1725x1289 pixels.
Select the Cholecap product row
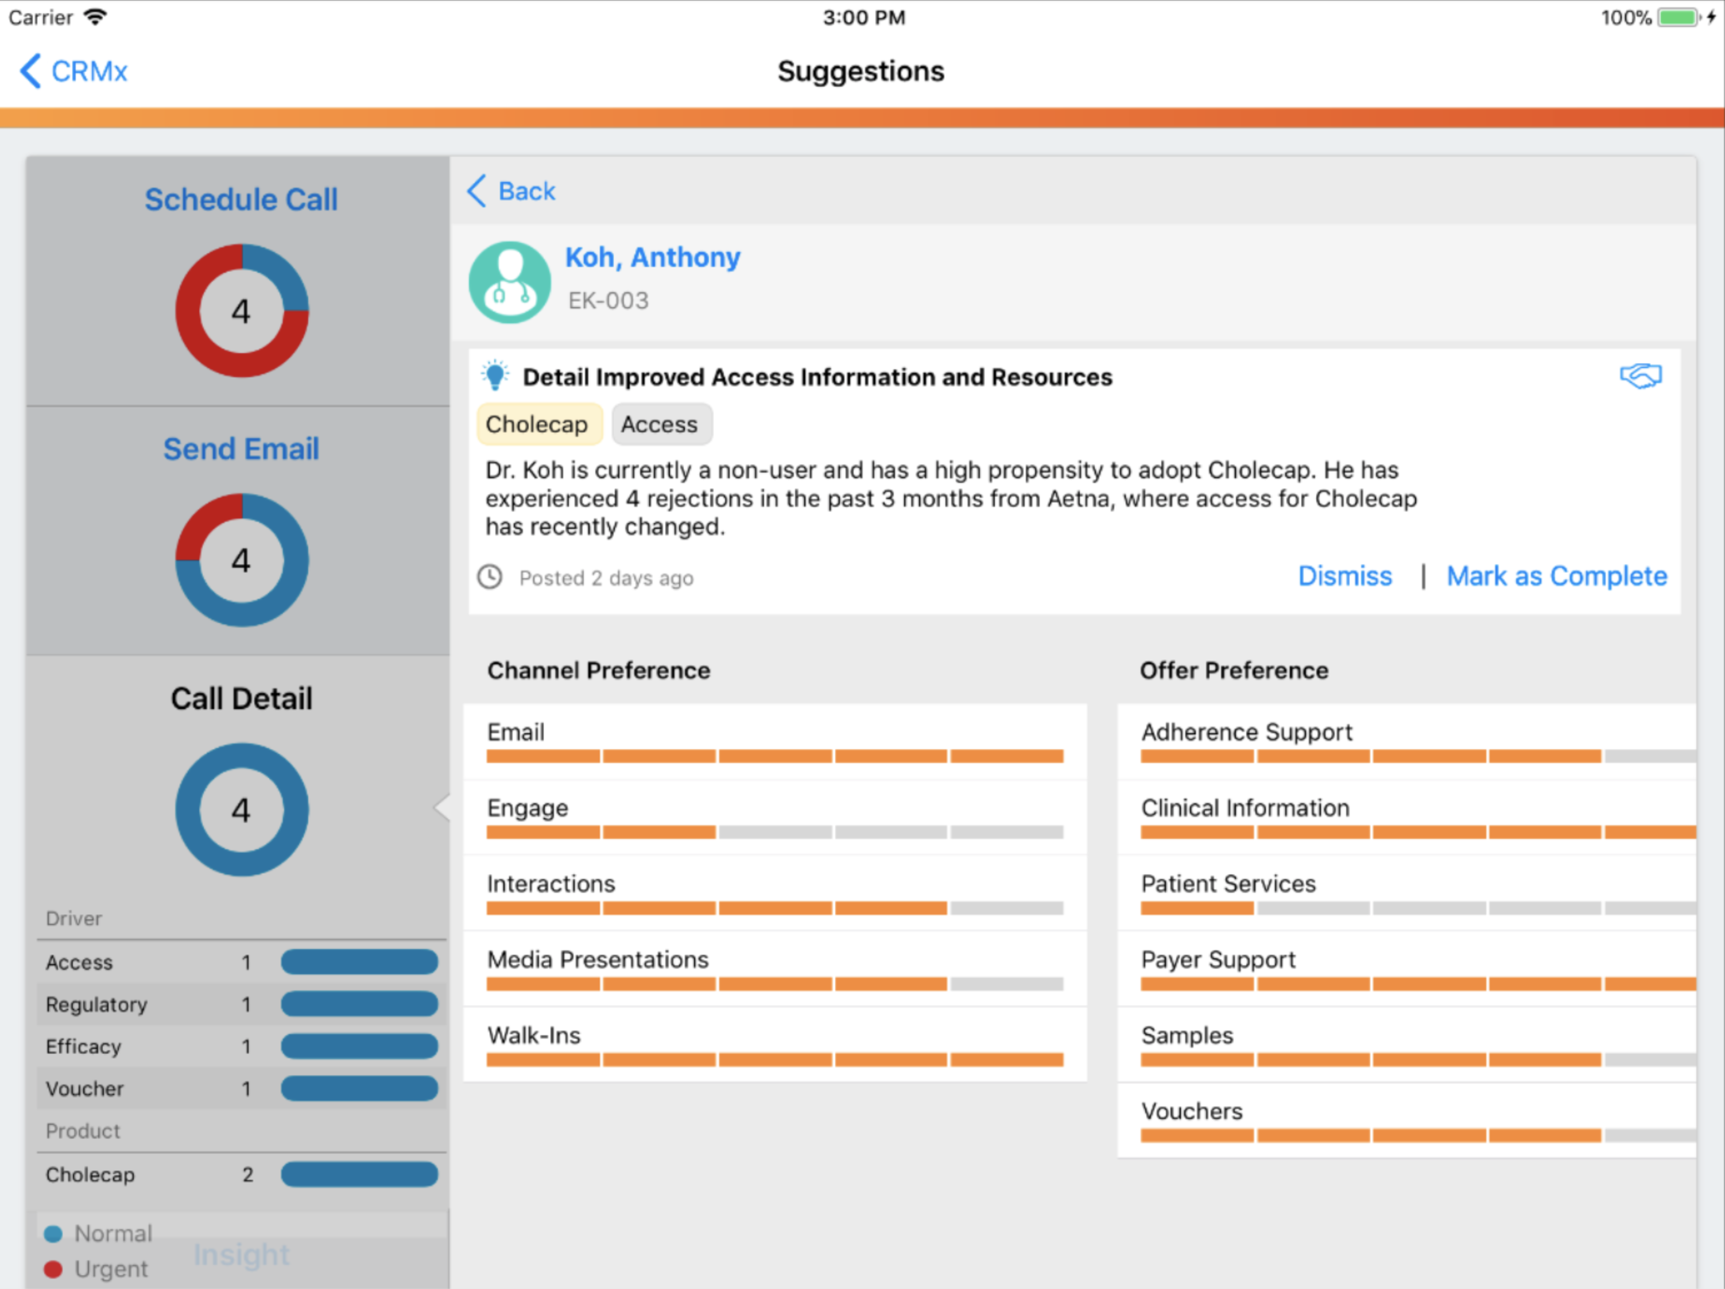[x=241, y=1174]
